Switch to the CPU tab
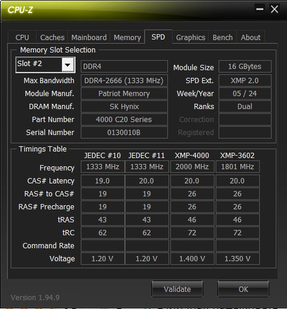The height and width of the screenshot is (309, 287). 22,38
